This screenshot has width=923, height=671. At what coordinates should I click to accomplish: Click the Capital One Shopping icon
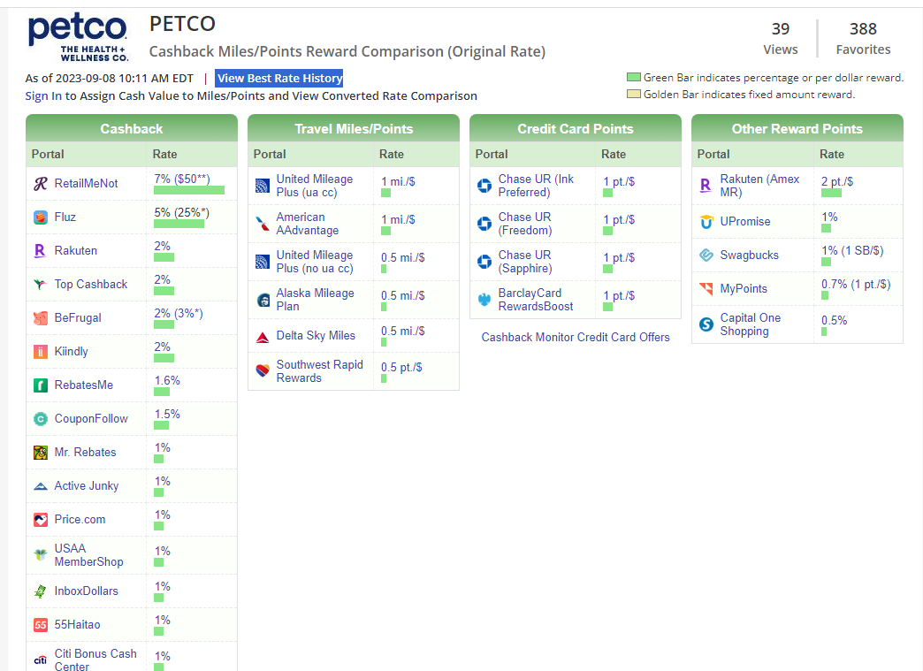706,324
